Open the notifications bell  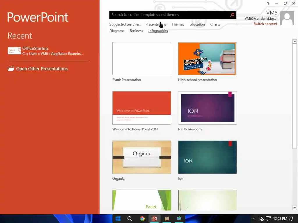[x=291, y=219]
